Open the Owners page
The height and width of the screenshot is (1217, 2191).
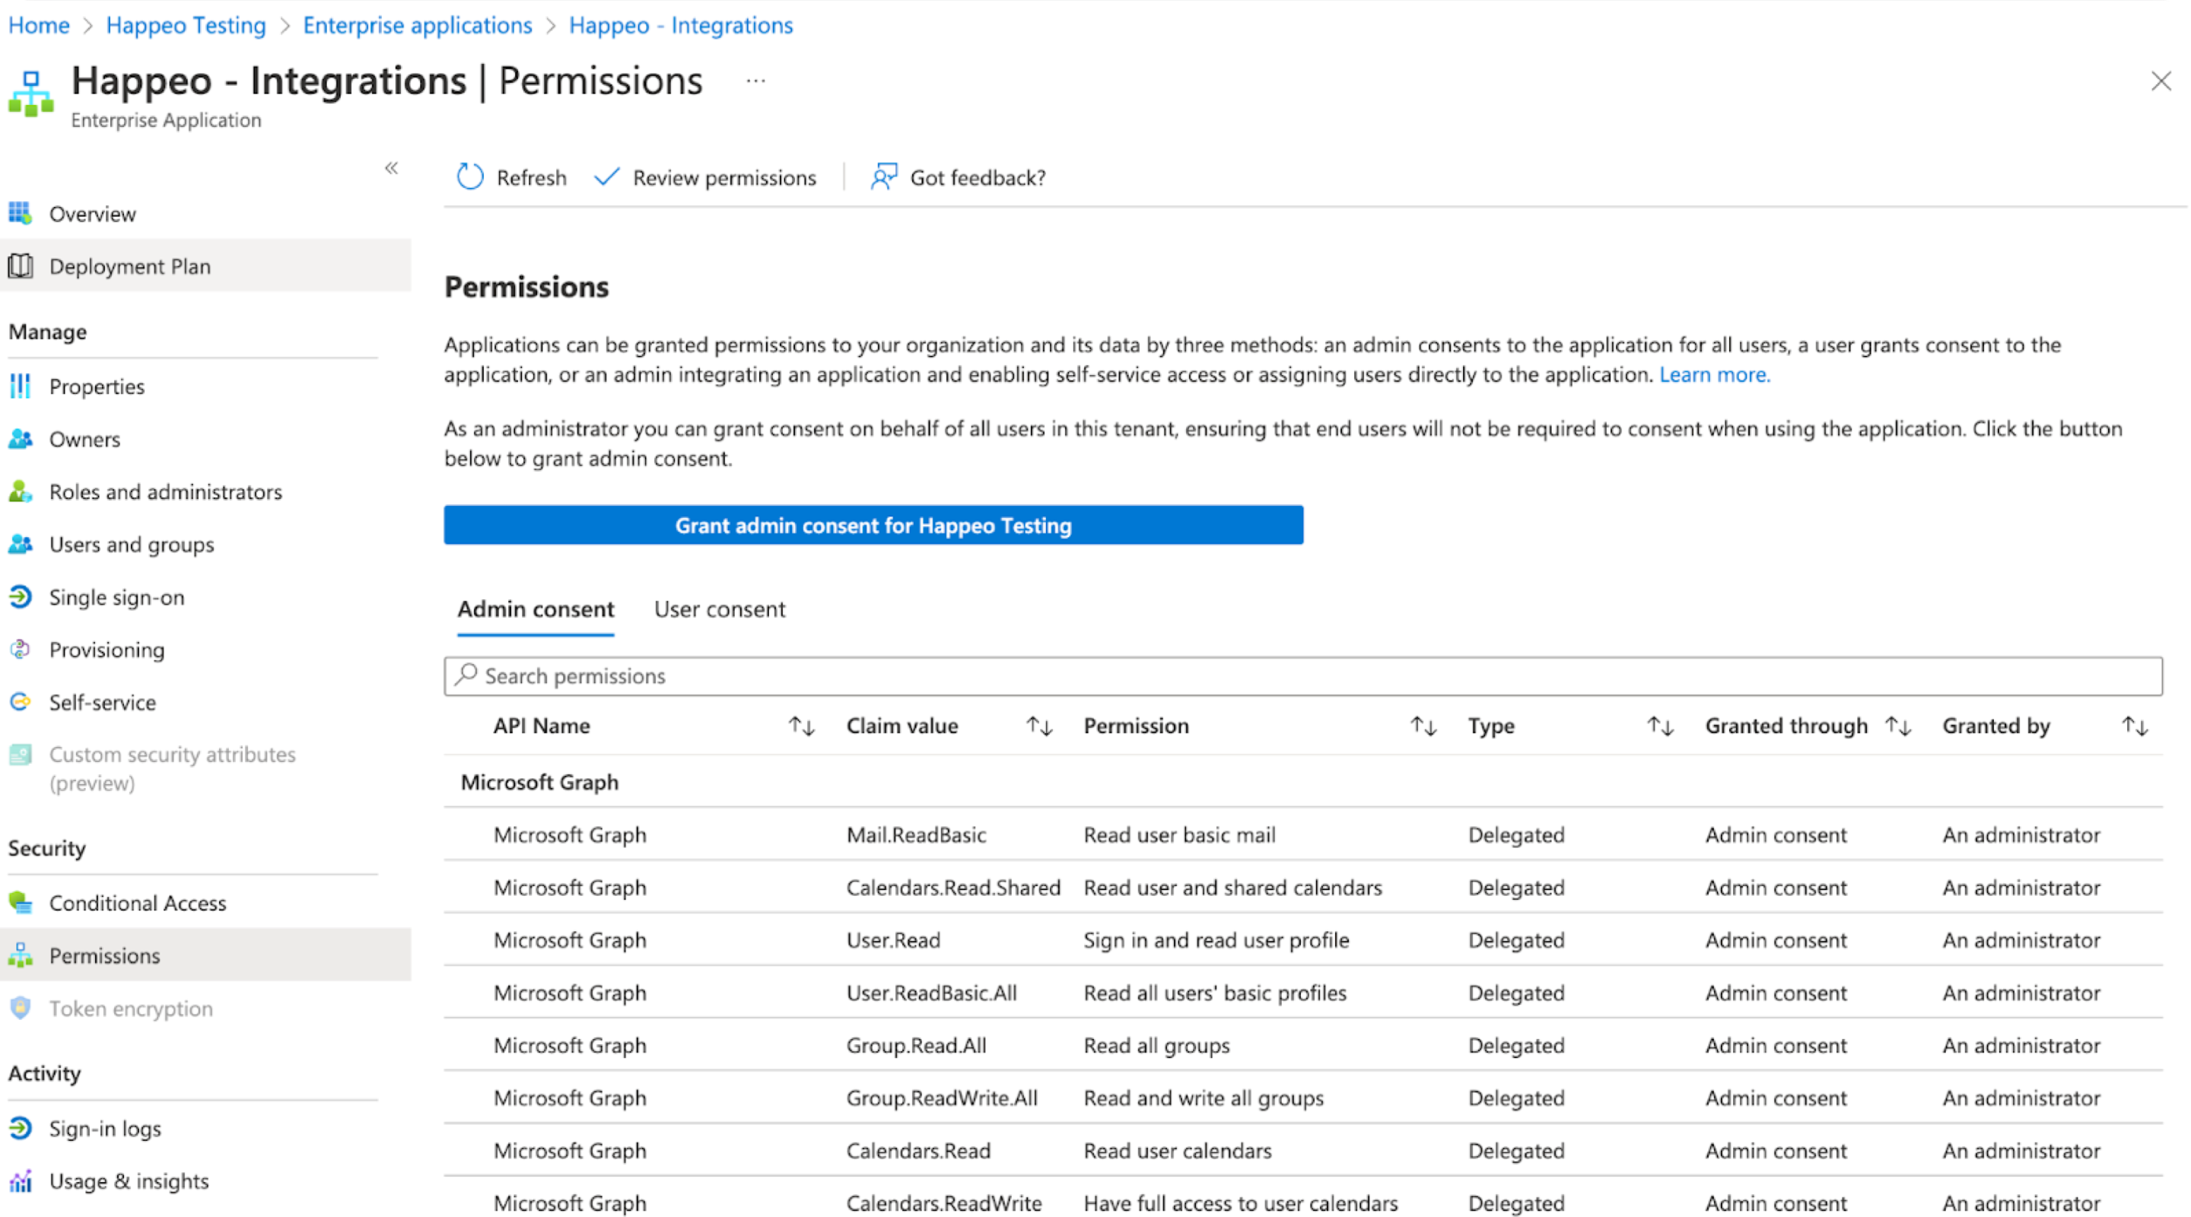tap(84, 439)
